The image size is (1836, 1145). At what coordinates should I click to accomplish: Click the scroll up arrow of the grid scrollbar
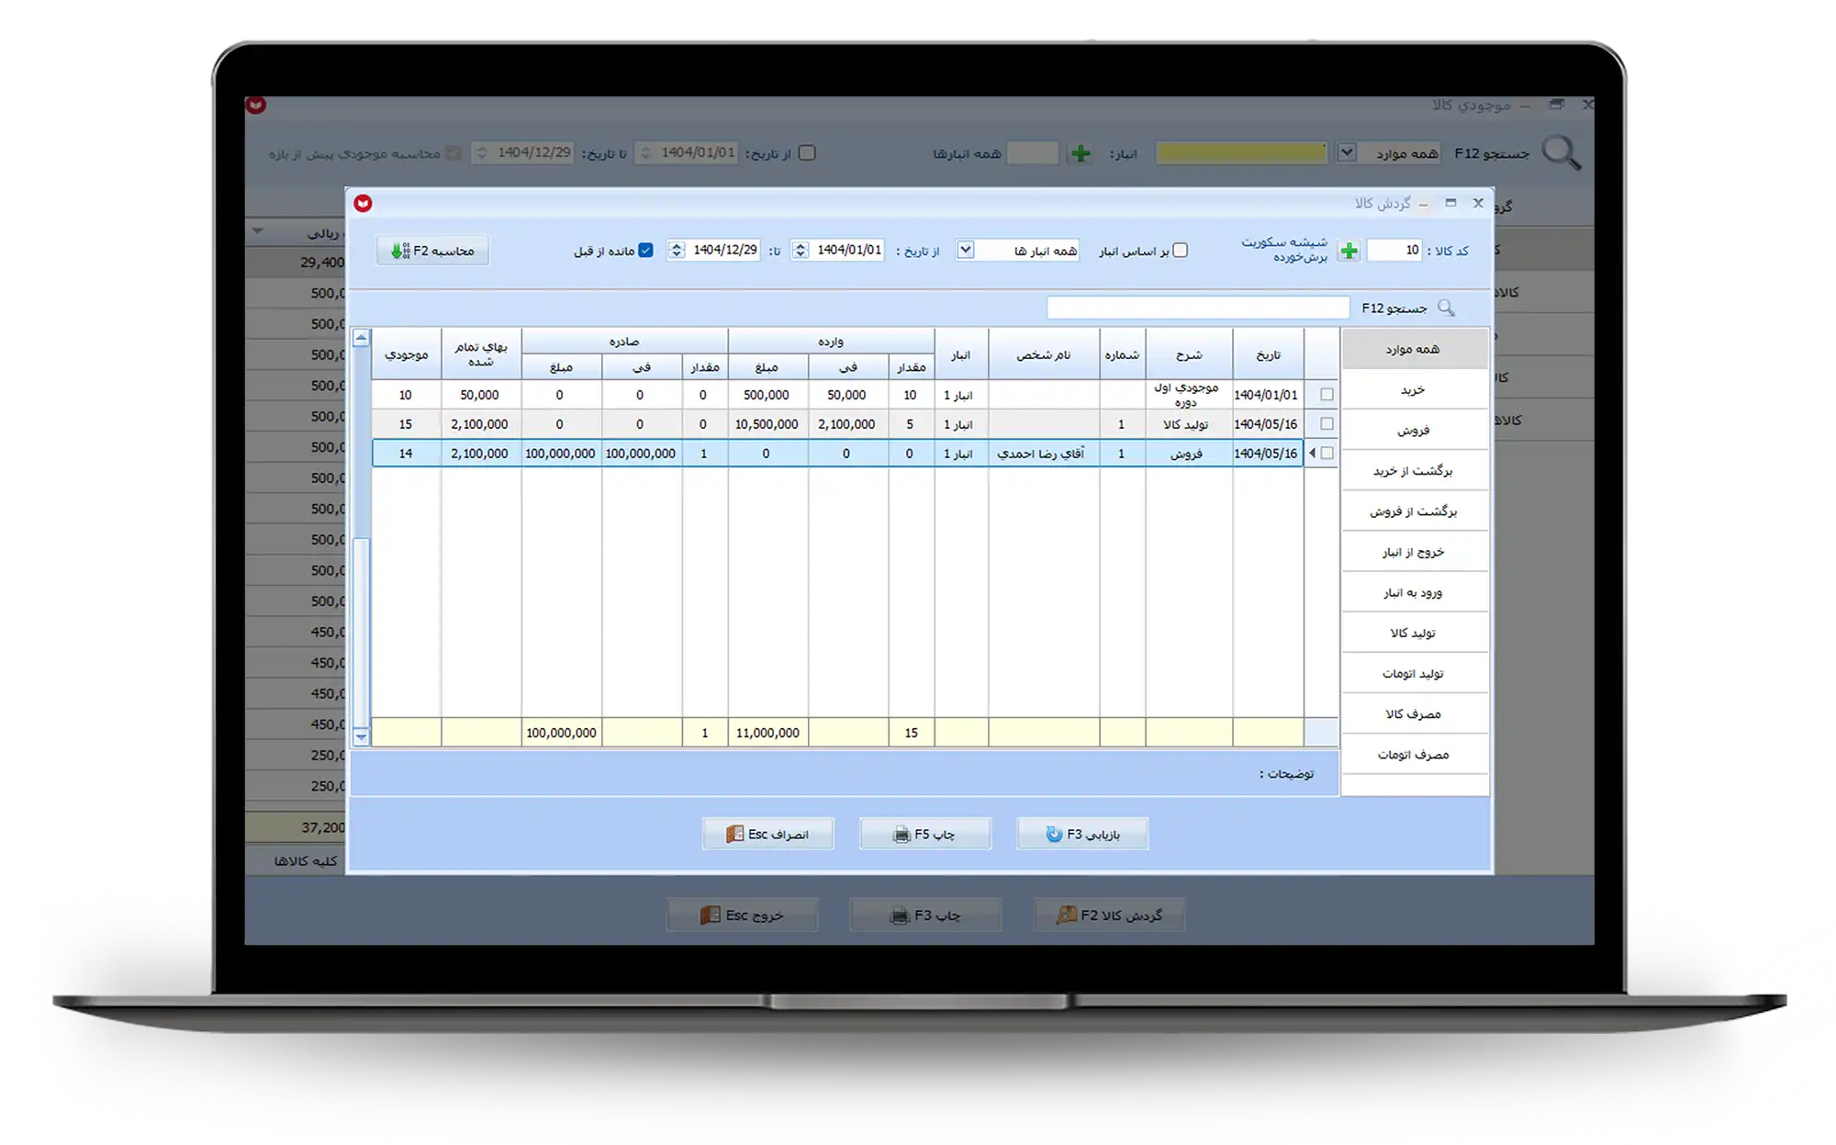coord(361,338)
